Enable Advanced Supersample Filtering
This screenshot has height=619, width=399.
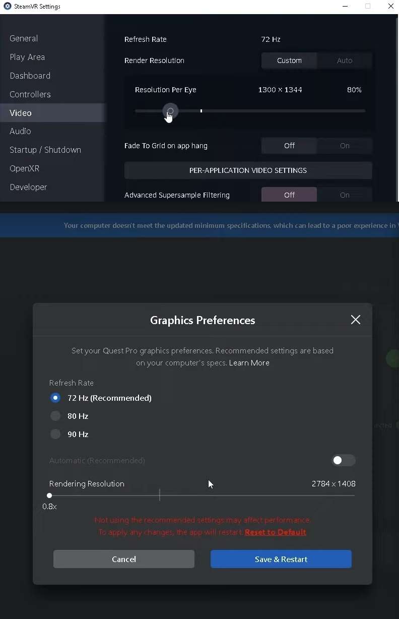(x=345, y=195)
